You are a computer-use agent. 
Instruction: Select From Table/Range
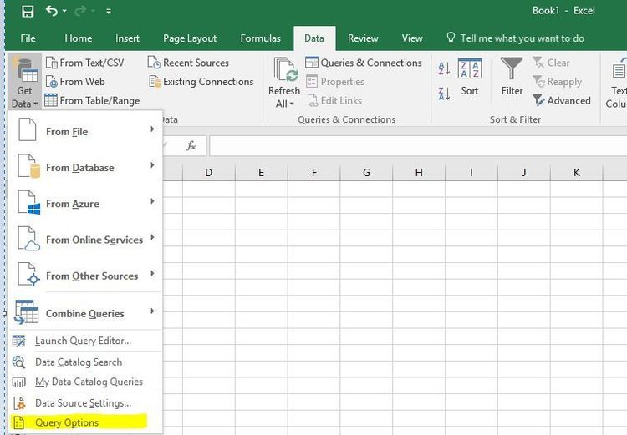[x=92, y=100]
